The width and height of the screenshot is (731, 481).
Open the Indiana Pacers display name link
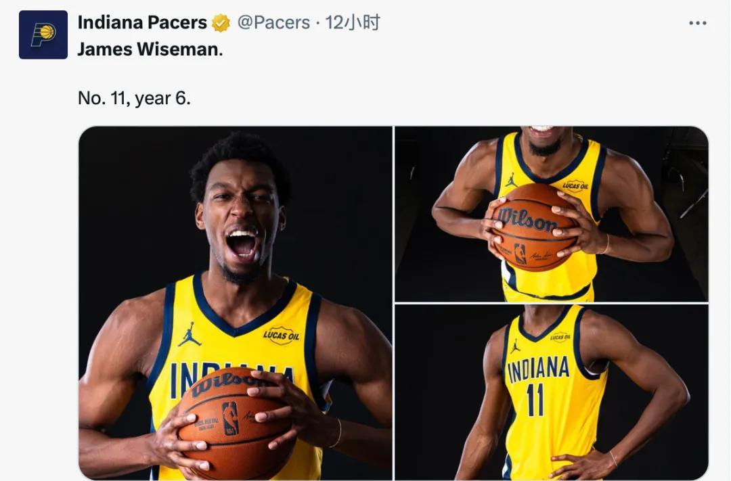tap(142, 22)
